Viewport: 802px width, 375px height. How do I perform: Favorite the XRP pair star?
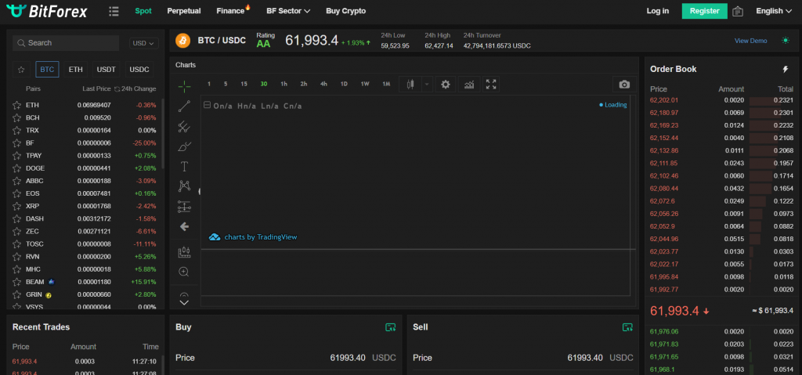[16, 206]
